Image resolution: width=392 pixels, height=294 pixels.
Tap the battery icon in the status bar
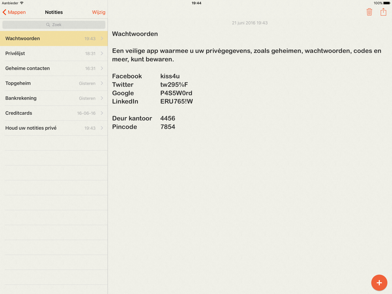[387, 3]
